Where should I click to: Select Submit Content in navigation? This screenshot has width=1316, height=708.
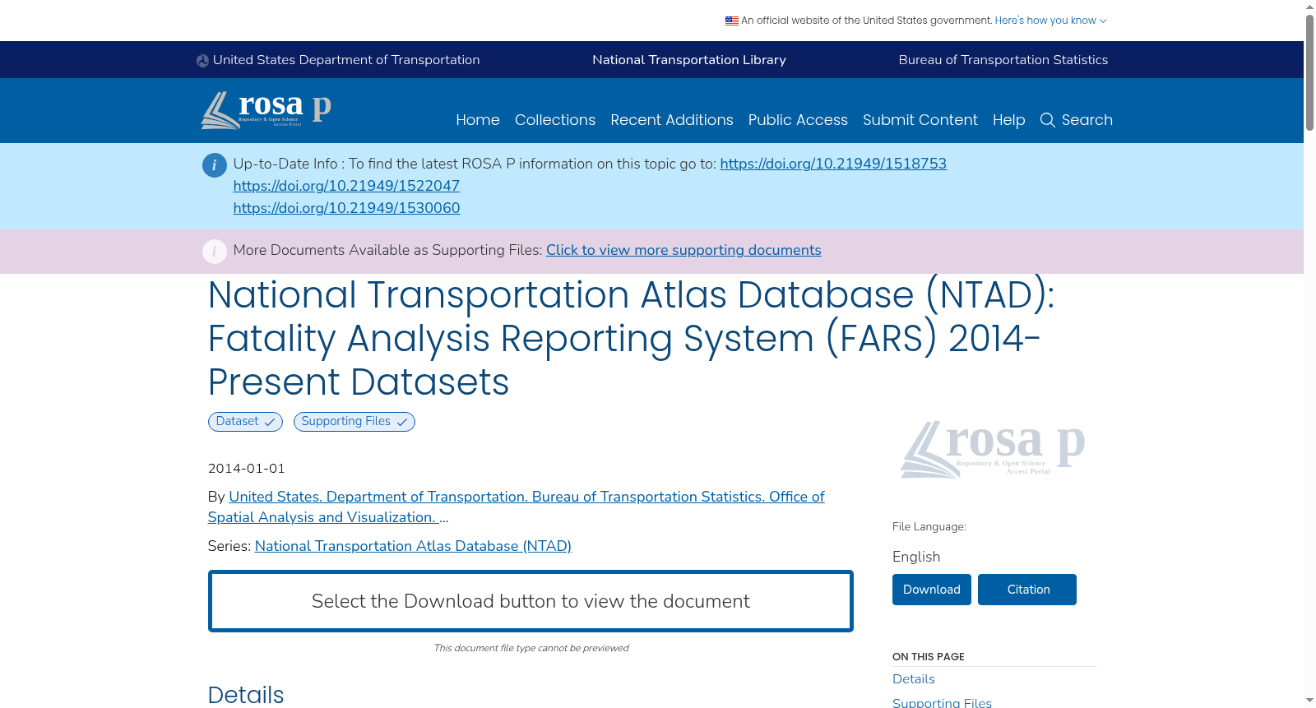[x=920, y=120]
